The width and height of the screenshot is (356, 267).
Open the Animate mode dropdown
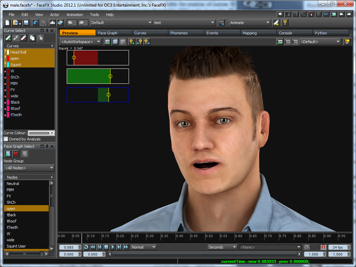(x=250, y=23)
